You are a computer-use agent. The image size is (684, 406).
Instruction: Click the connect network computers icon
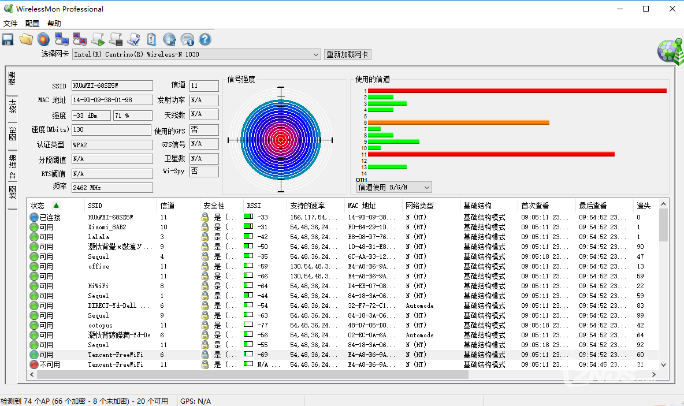pos(61,40)
